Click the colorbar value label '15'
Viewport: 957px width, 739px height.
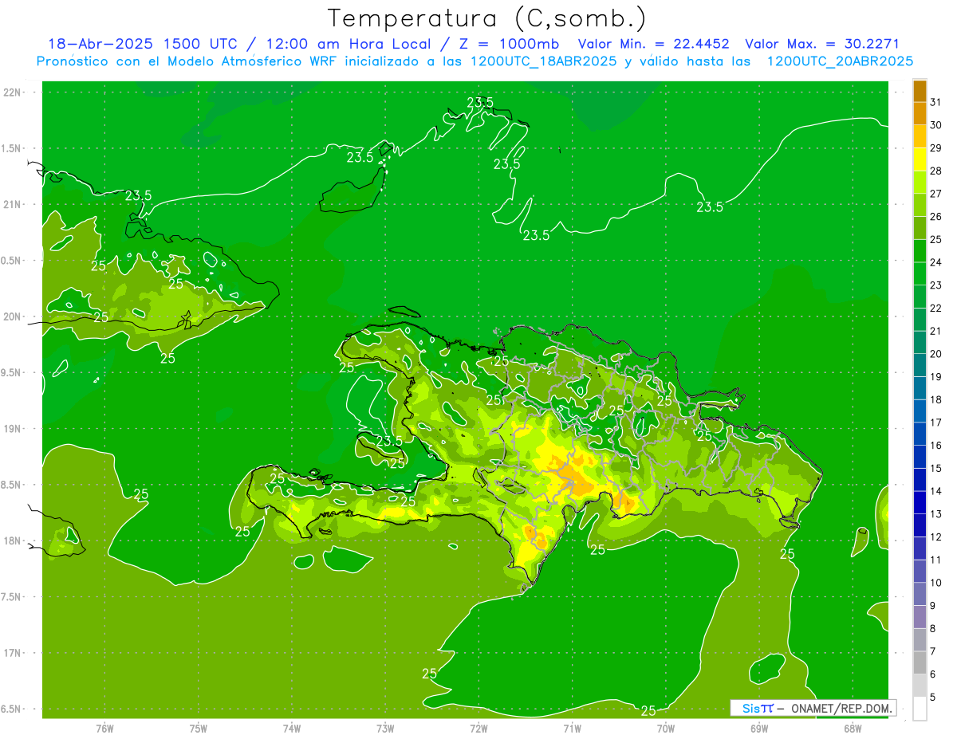(935, 469)
